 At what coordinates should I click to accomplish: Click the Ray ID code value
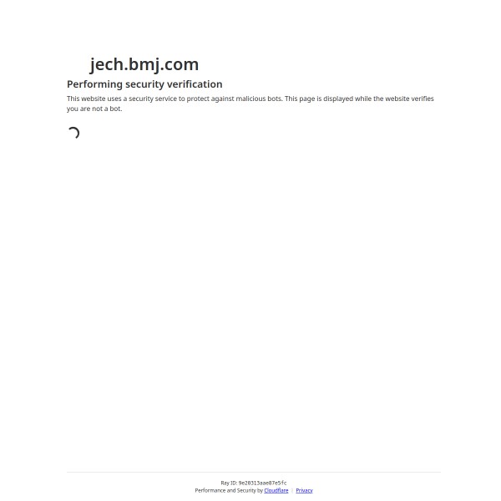click(263, 483)
